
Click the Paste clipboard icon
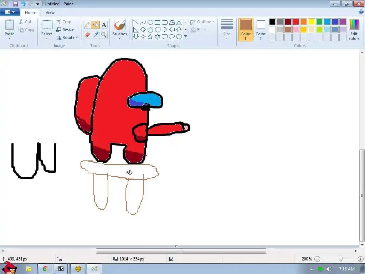10,25
